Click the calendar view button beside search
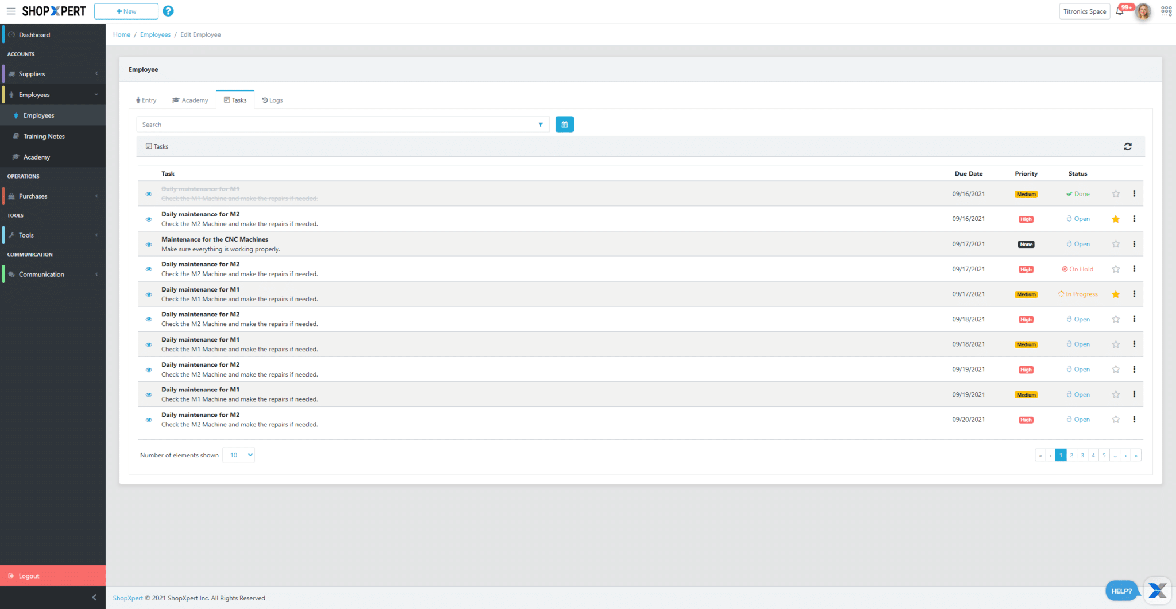 click(564, 125)
